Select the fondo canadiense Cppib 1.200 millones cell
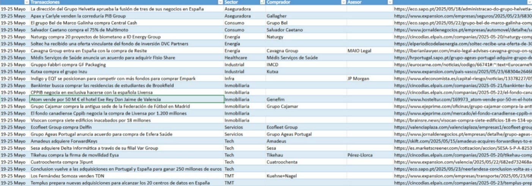Image resolution: width=532 pixels, height=186 pixels. [127, 113]
